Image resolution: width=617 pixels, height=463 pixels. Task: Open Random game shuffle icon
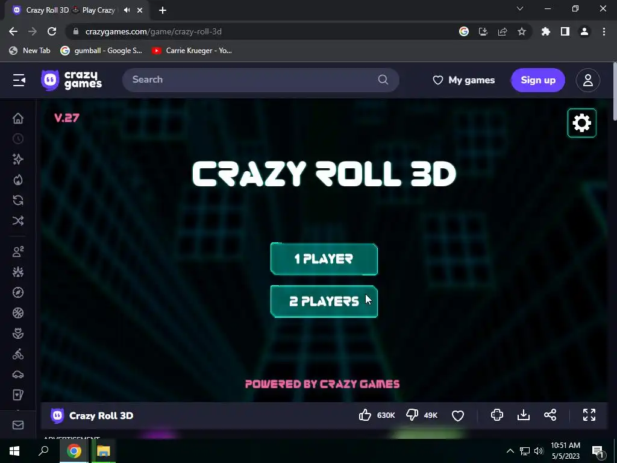pos(18,221)
